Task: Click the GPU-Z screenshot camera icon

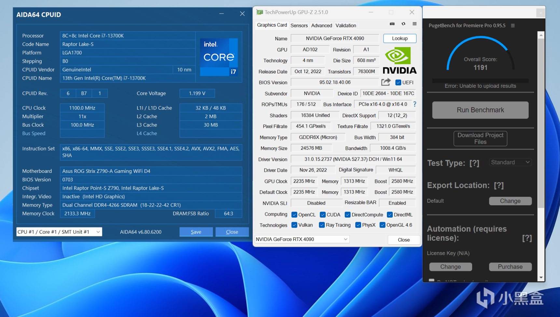Action: (x=392, y=24)
